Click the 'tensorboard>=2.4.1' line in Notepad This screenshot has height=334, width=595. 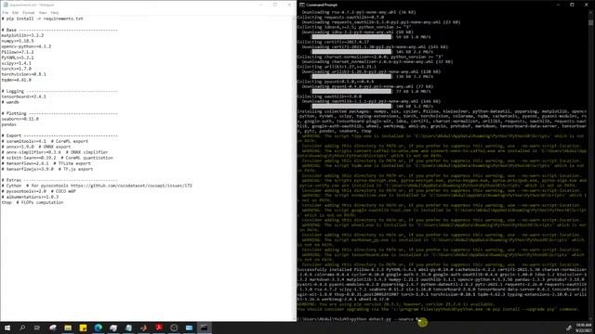click(x=23, y=96)
